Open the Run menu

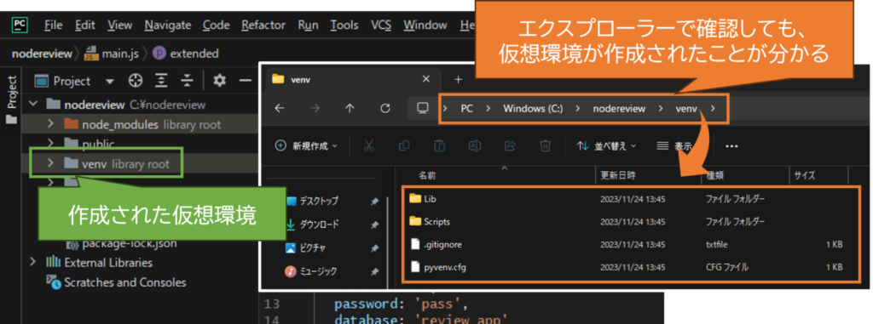pyautogui.click(x=308, y=25)
